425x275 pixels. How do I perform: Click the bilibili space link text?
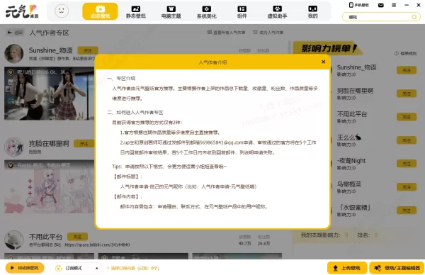(x=97, y=245)
